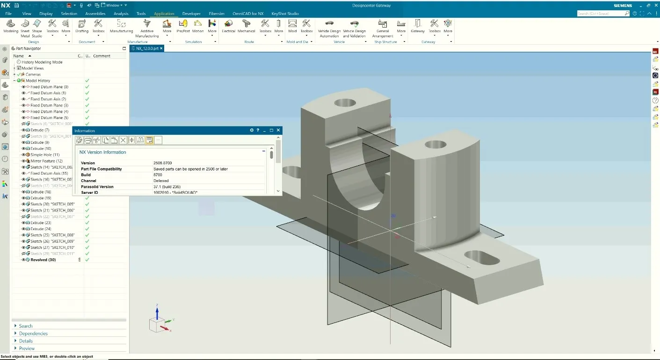The height and width of the screenshot is (360, 660).
Task: Collapse the Model History node
Action: click(x=15, y=81)
